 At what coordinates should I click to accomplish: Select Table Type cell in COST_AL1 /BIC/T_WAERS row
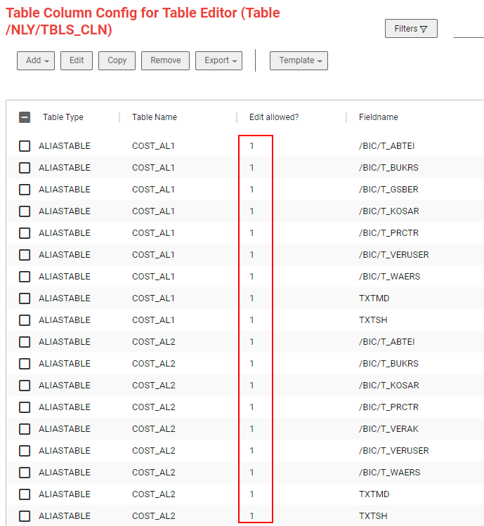point(65,277)
